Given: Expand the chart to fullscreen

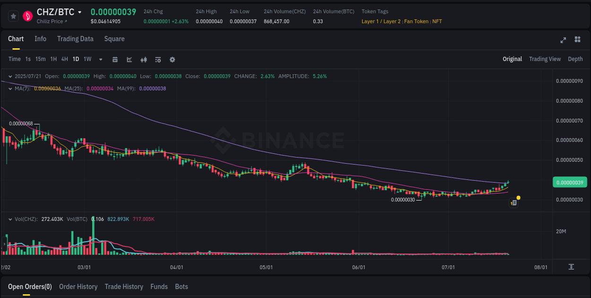Looking at the screenshot, I should click(x=563, y=40).
